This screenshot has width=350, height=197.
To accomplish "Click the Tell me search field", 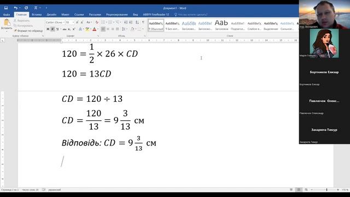I will coord(191,15).
